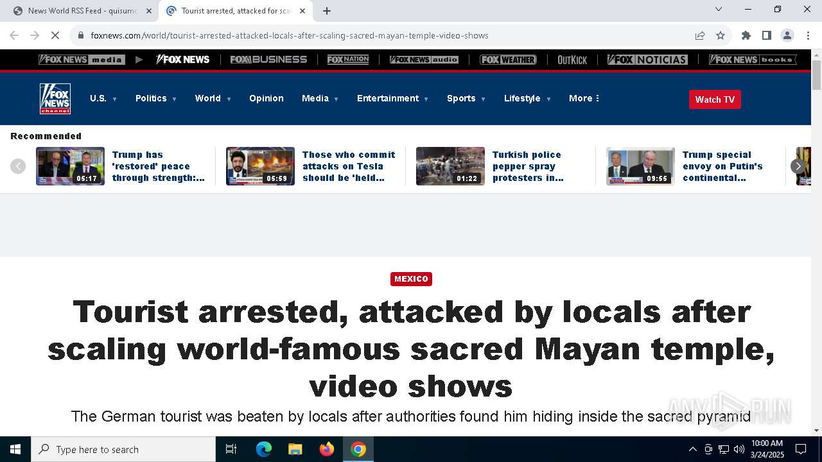Open the Fox Business logo link
The image size is (822, 462).
tap(268, 60)
